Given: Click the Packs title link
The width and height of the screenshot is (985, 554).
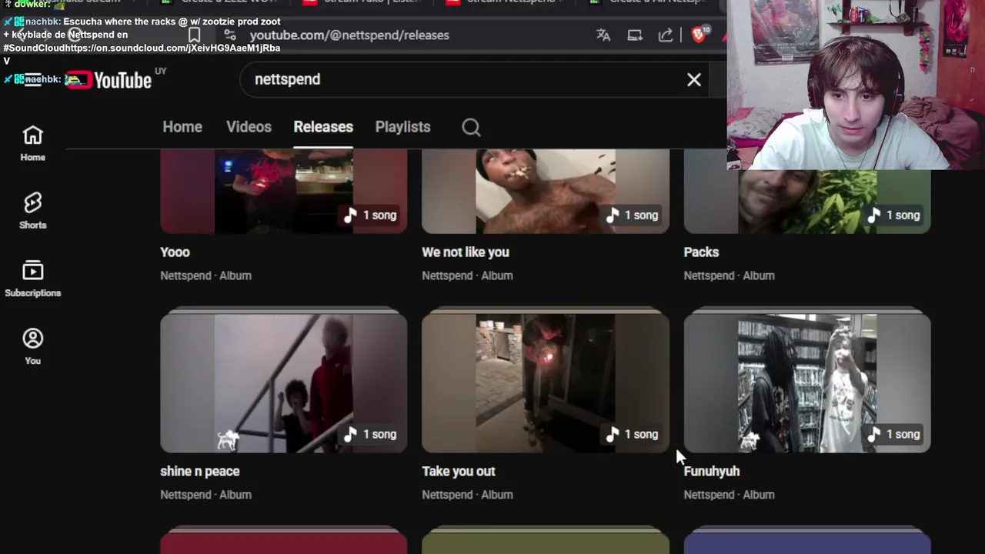Looking at the screenshot, I should click(x=701, y=252).
